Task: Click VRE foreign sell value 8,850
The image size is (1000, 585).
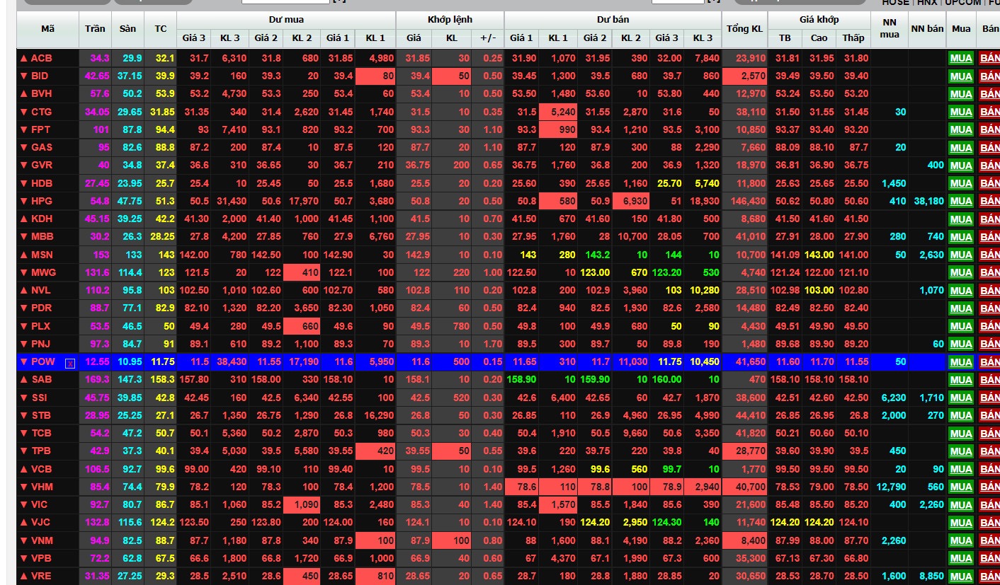Action: click(931, 576)
